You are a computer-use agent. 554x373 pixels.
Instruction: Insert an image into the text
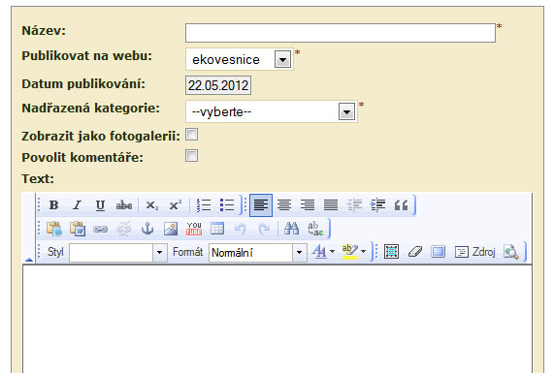point(171,229)
